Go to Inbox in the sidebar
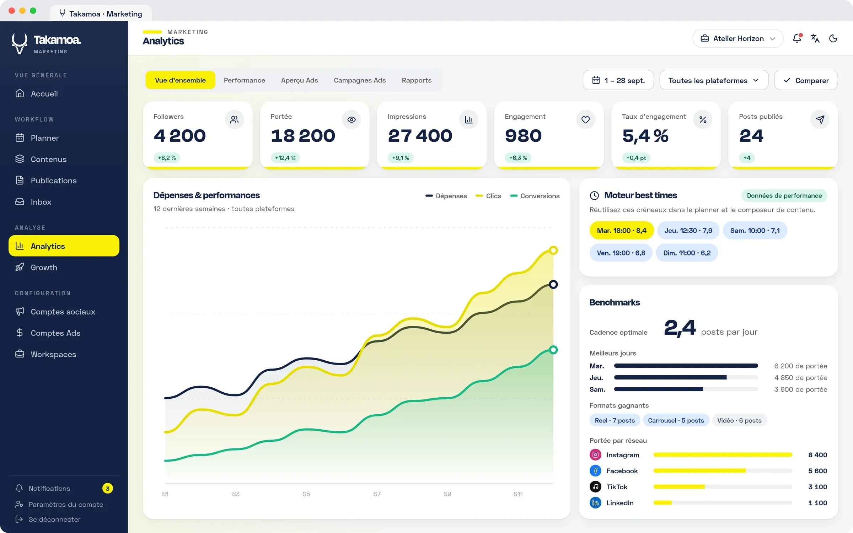Image resolution: width=853 pixels, height=533 pixels. pos(64,202)
